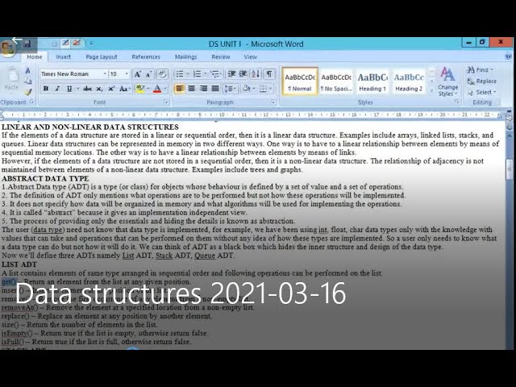Screen dimensions: 516x387
Task: Click the Align Text Right icon
Action: [x=203, y=89]
